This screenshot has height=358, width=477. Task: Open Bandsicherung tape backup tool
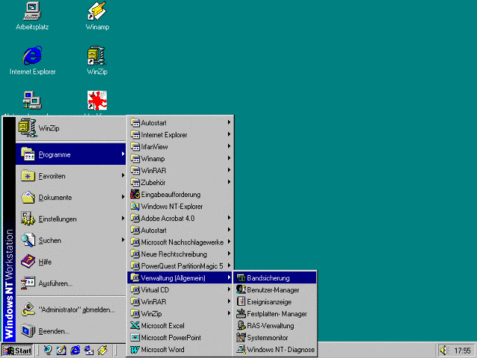[275, 278]
